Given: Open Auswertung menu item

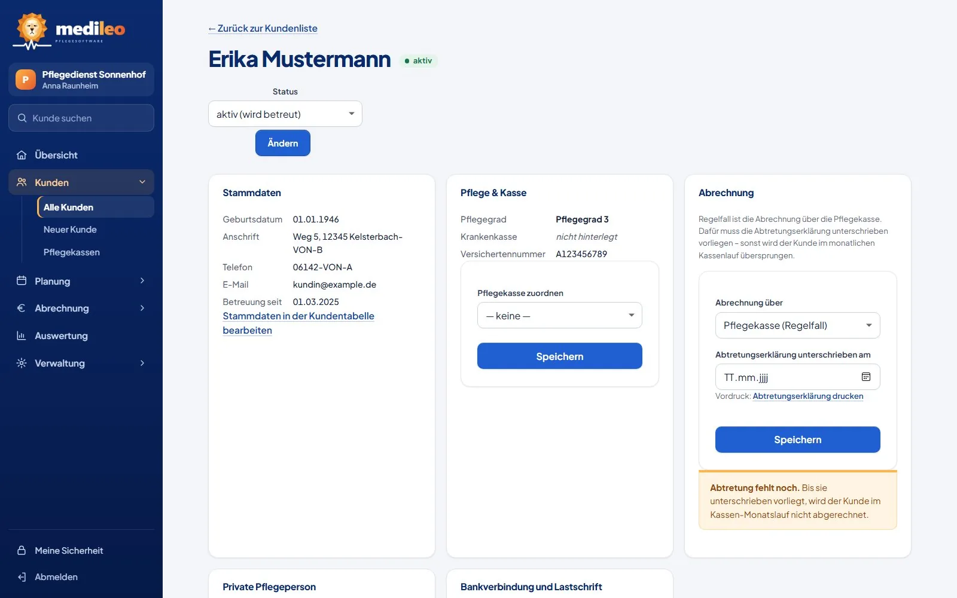Looking at the screenshot, I should coord(81,335).
